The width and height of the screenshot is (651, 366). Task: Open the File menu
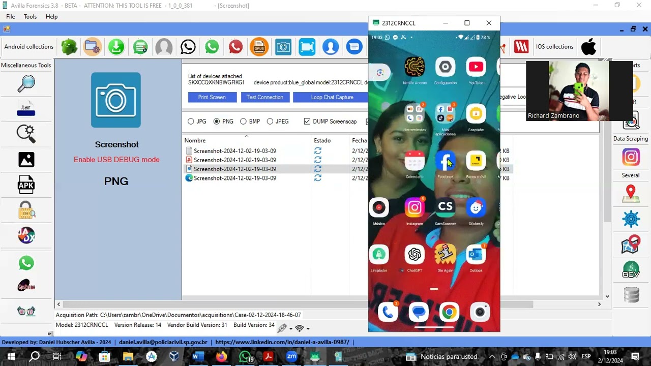point(10,17)
